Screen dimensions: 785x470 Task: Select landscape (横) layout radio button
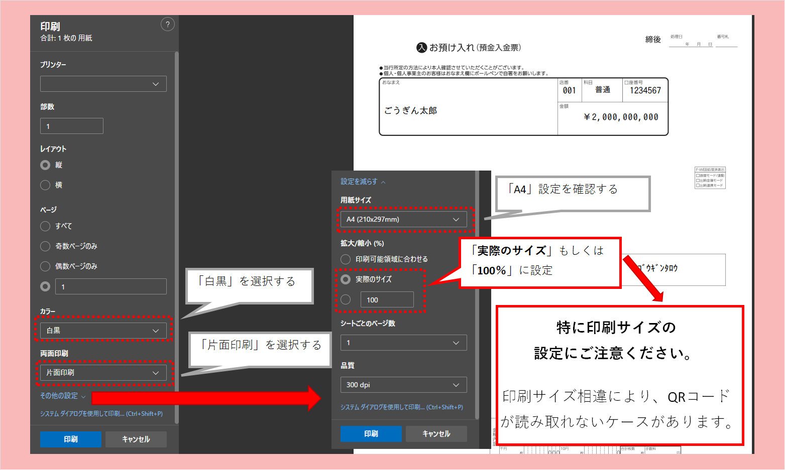(x=45, y=185)
